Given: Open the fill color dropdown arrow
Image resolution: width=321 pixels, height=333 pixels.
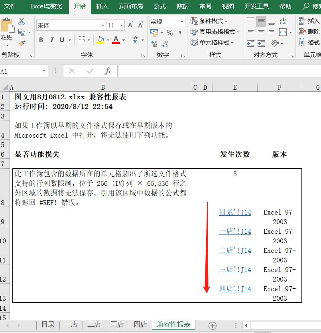Looking at the screenshot, I should coord(107,40).
